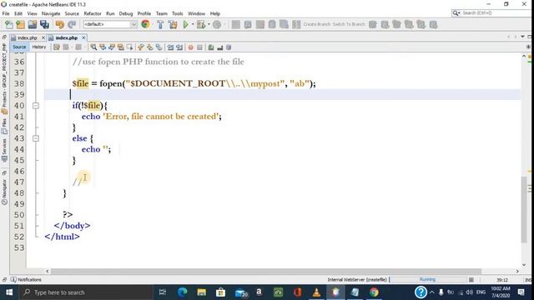
Task: Click the Running progress bar in status bar
Action: [427, 279]
